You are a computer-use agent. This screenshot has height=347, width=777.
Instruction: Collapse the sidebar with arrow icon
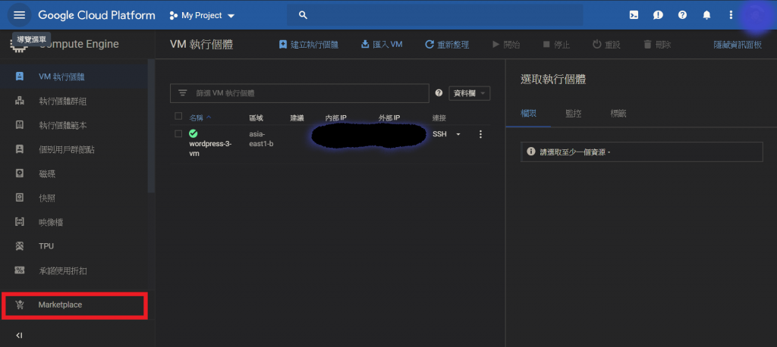tap(19, 336)
